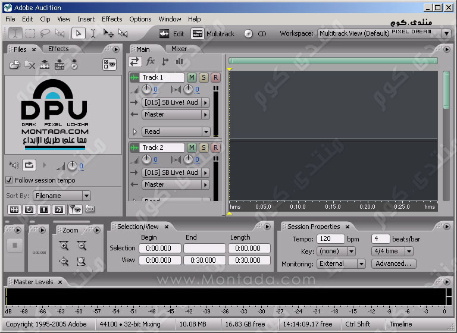Open the Workspace dropdown
The width and height of the screenshot is (457, 333).
(x=446, y=34)
